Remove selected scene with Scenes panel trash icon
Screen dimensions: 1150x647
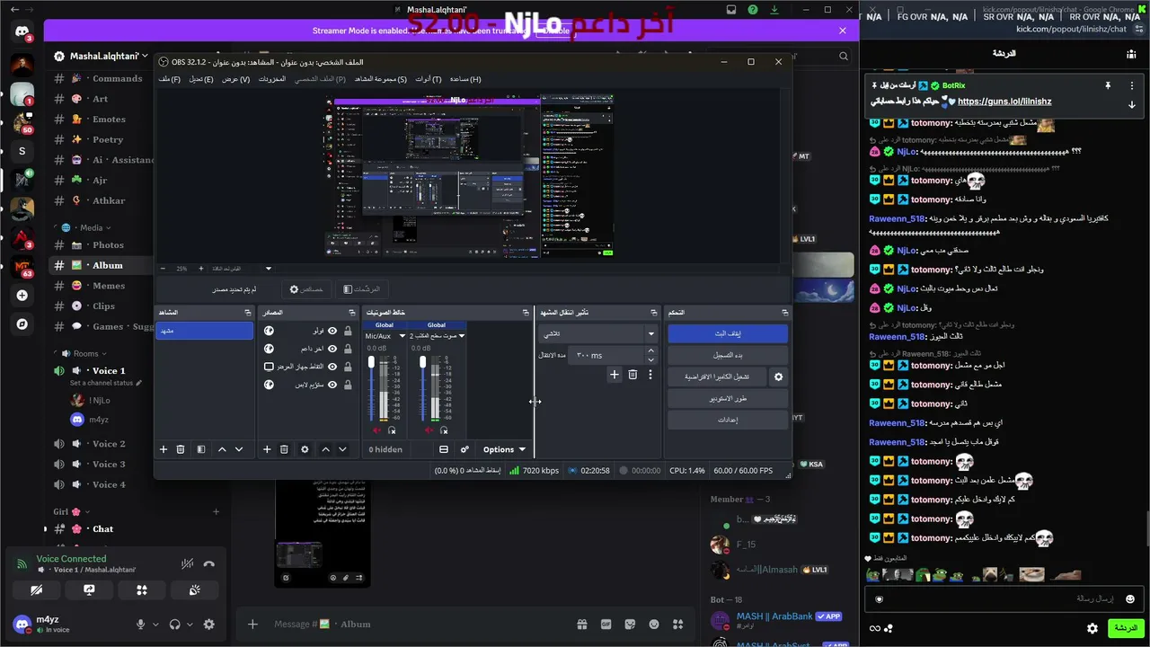pyautogui.click(x=180, y=449)
